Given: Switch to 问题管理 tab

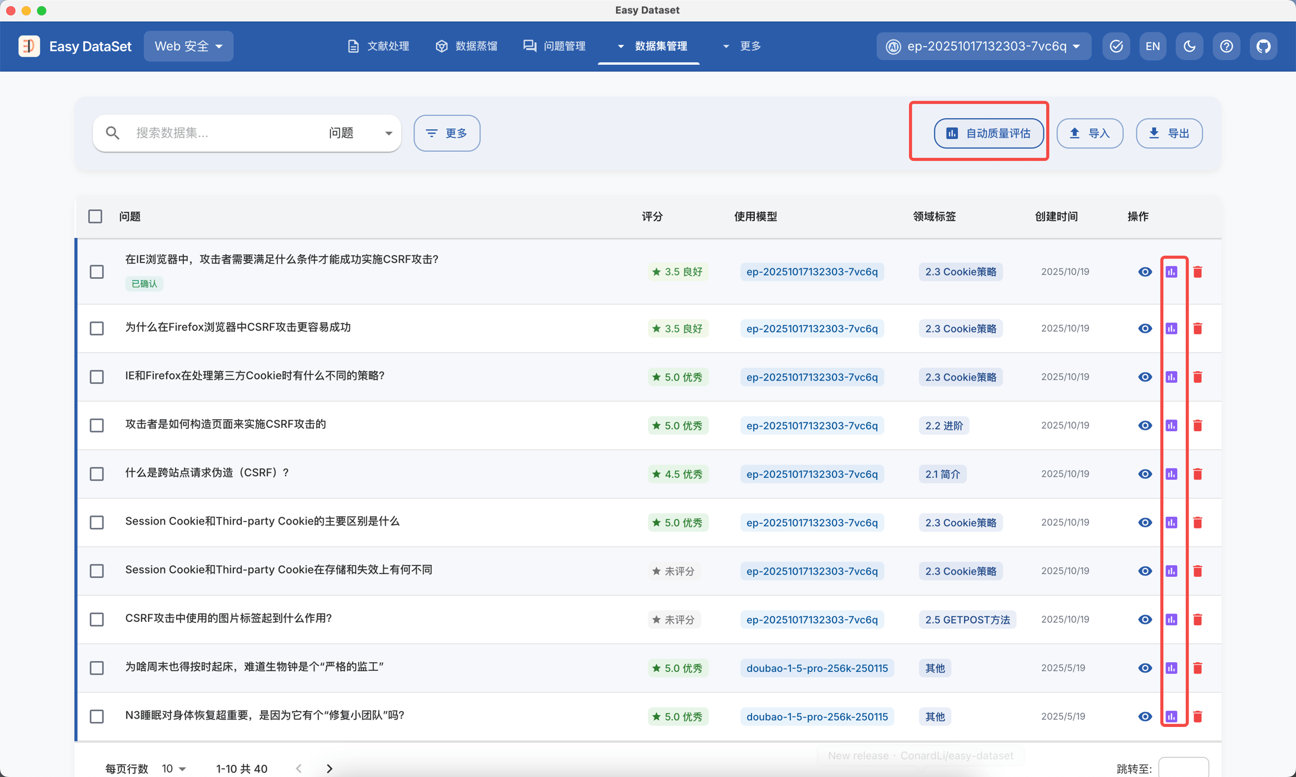Looking at the screenshot, I should point(555,46).
